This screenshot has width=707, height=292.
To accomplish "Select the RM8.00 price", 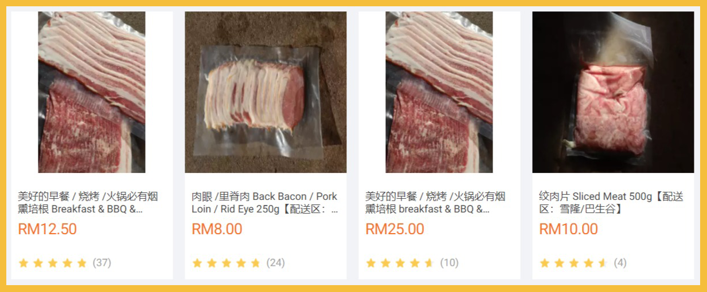I will pyautogui.click(x=217, y=229).
